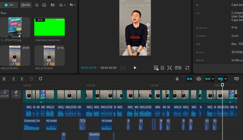Select the Sound lo audio clip
The height and width of the screenshot is (140, 243).
click(94, 136)
